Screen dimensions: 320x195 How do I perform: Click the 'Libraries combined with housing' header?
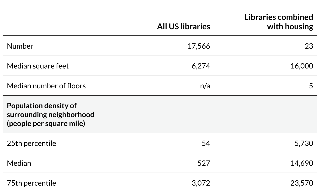click(279, 22)
